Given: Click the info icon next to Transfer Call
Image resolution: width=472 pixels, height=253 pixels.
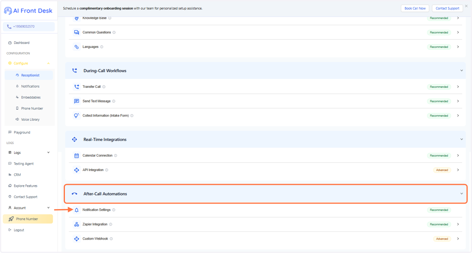Looking at the screenshot, I should coord(104,87).
